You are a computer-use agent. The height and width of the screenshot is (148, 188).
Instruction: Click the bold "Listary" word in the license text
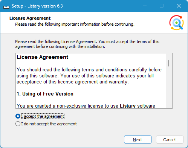tap(128, 106)
